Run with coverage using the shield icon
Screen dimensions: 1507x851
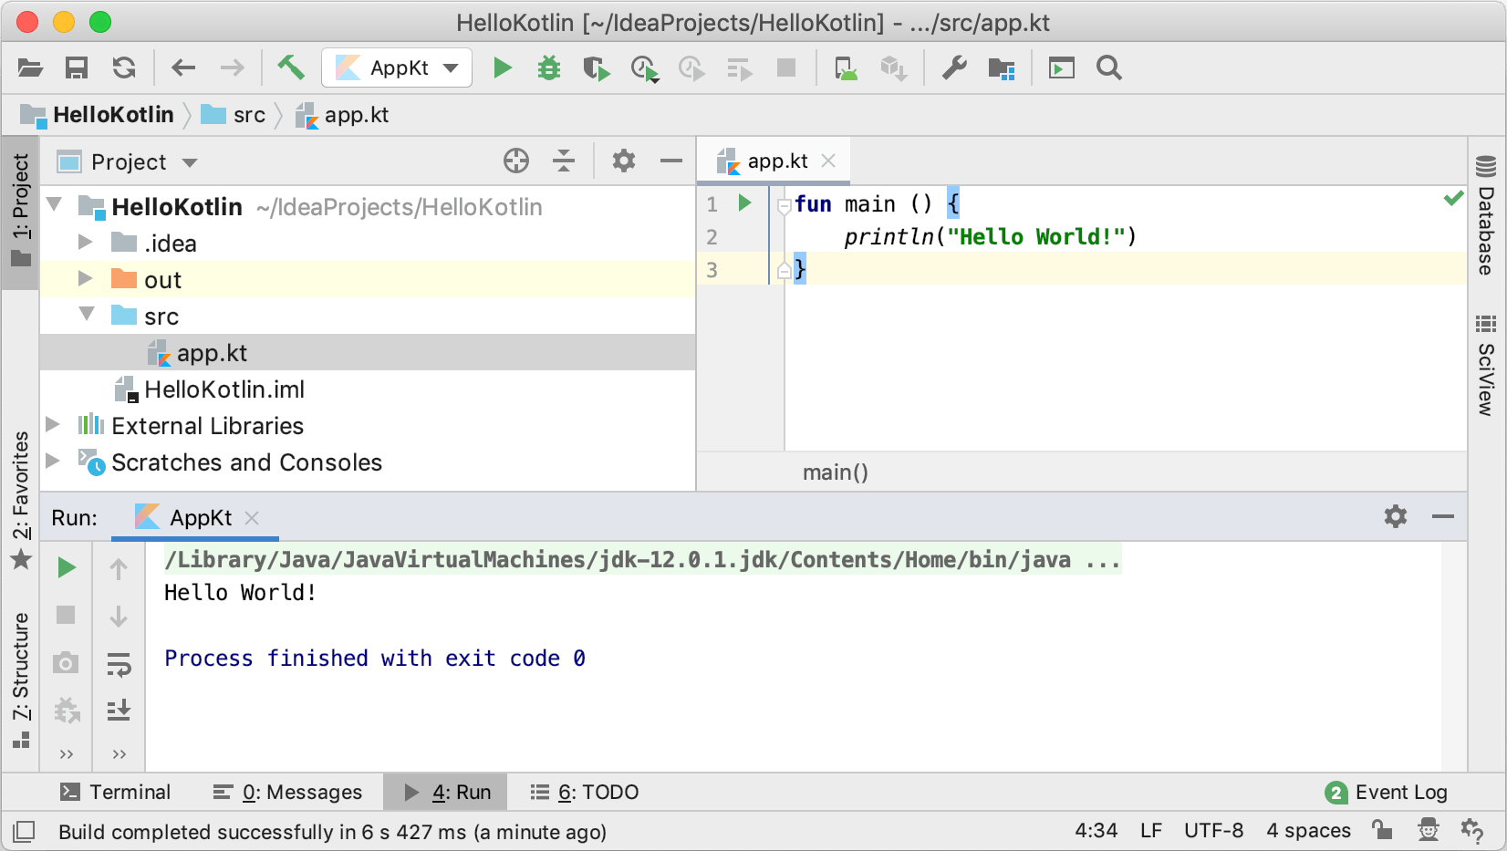coord(596,68)
